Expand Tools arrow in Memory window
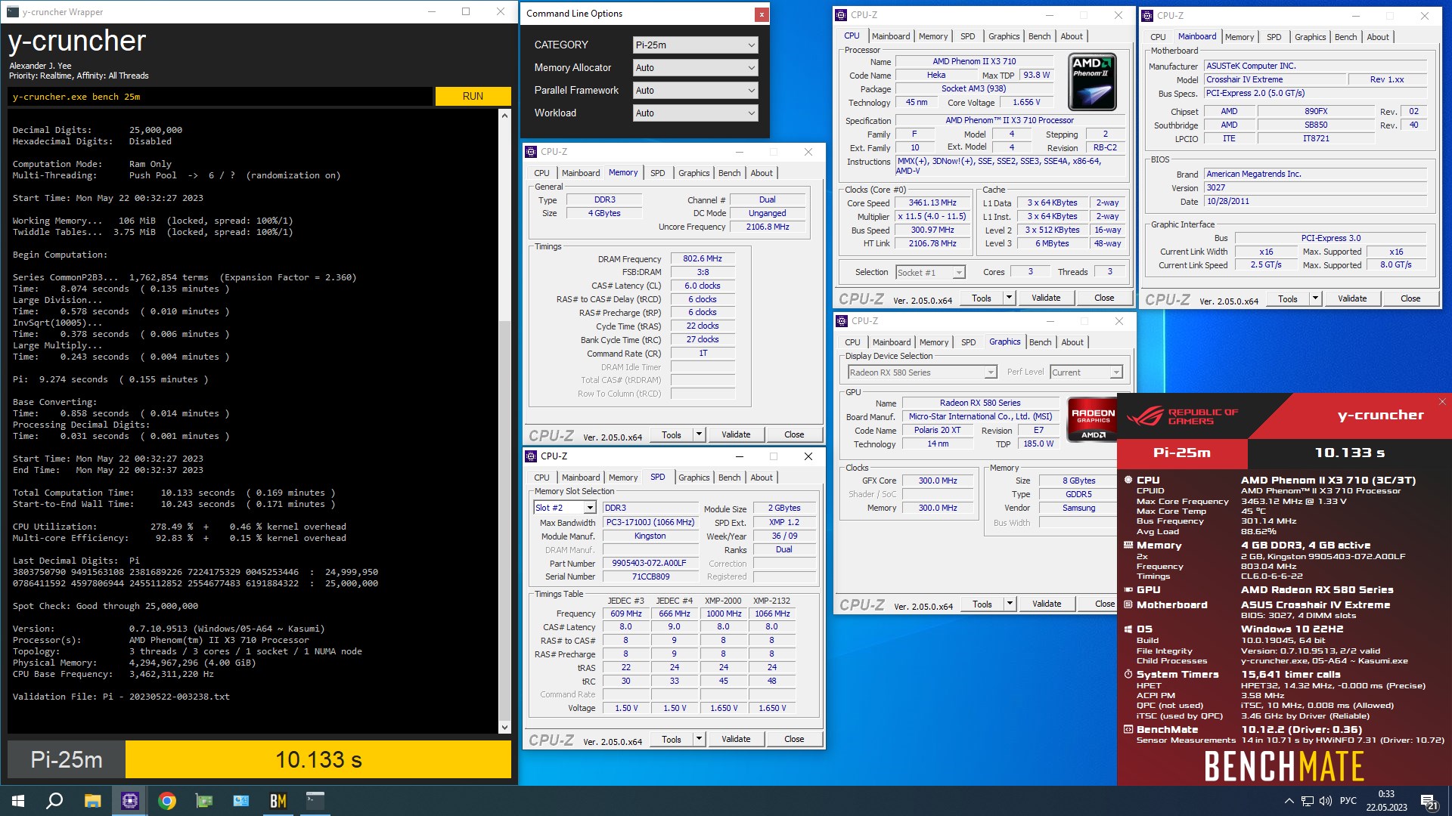This screenshot has width=1452, height=816. click(699, 435)
